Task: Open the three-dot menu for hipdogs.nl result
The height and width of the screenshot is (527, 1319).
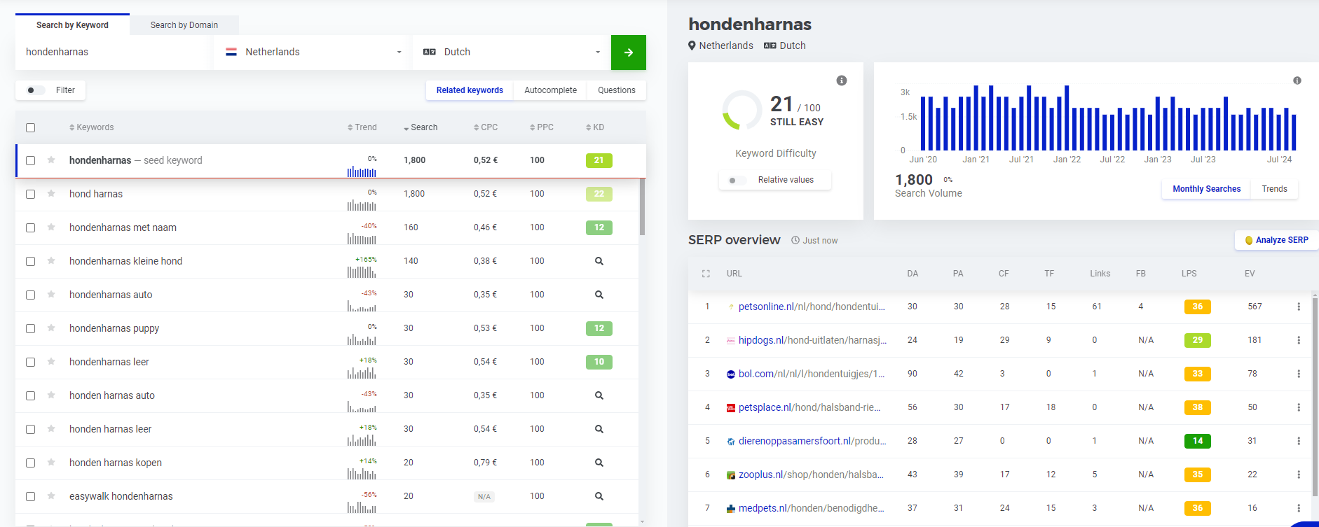Action: pyautogui.click(x=1299, y=340)
